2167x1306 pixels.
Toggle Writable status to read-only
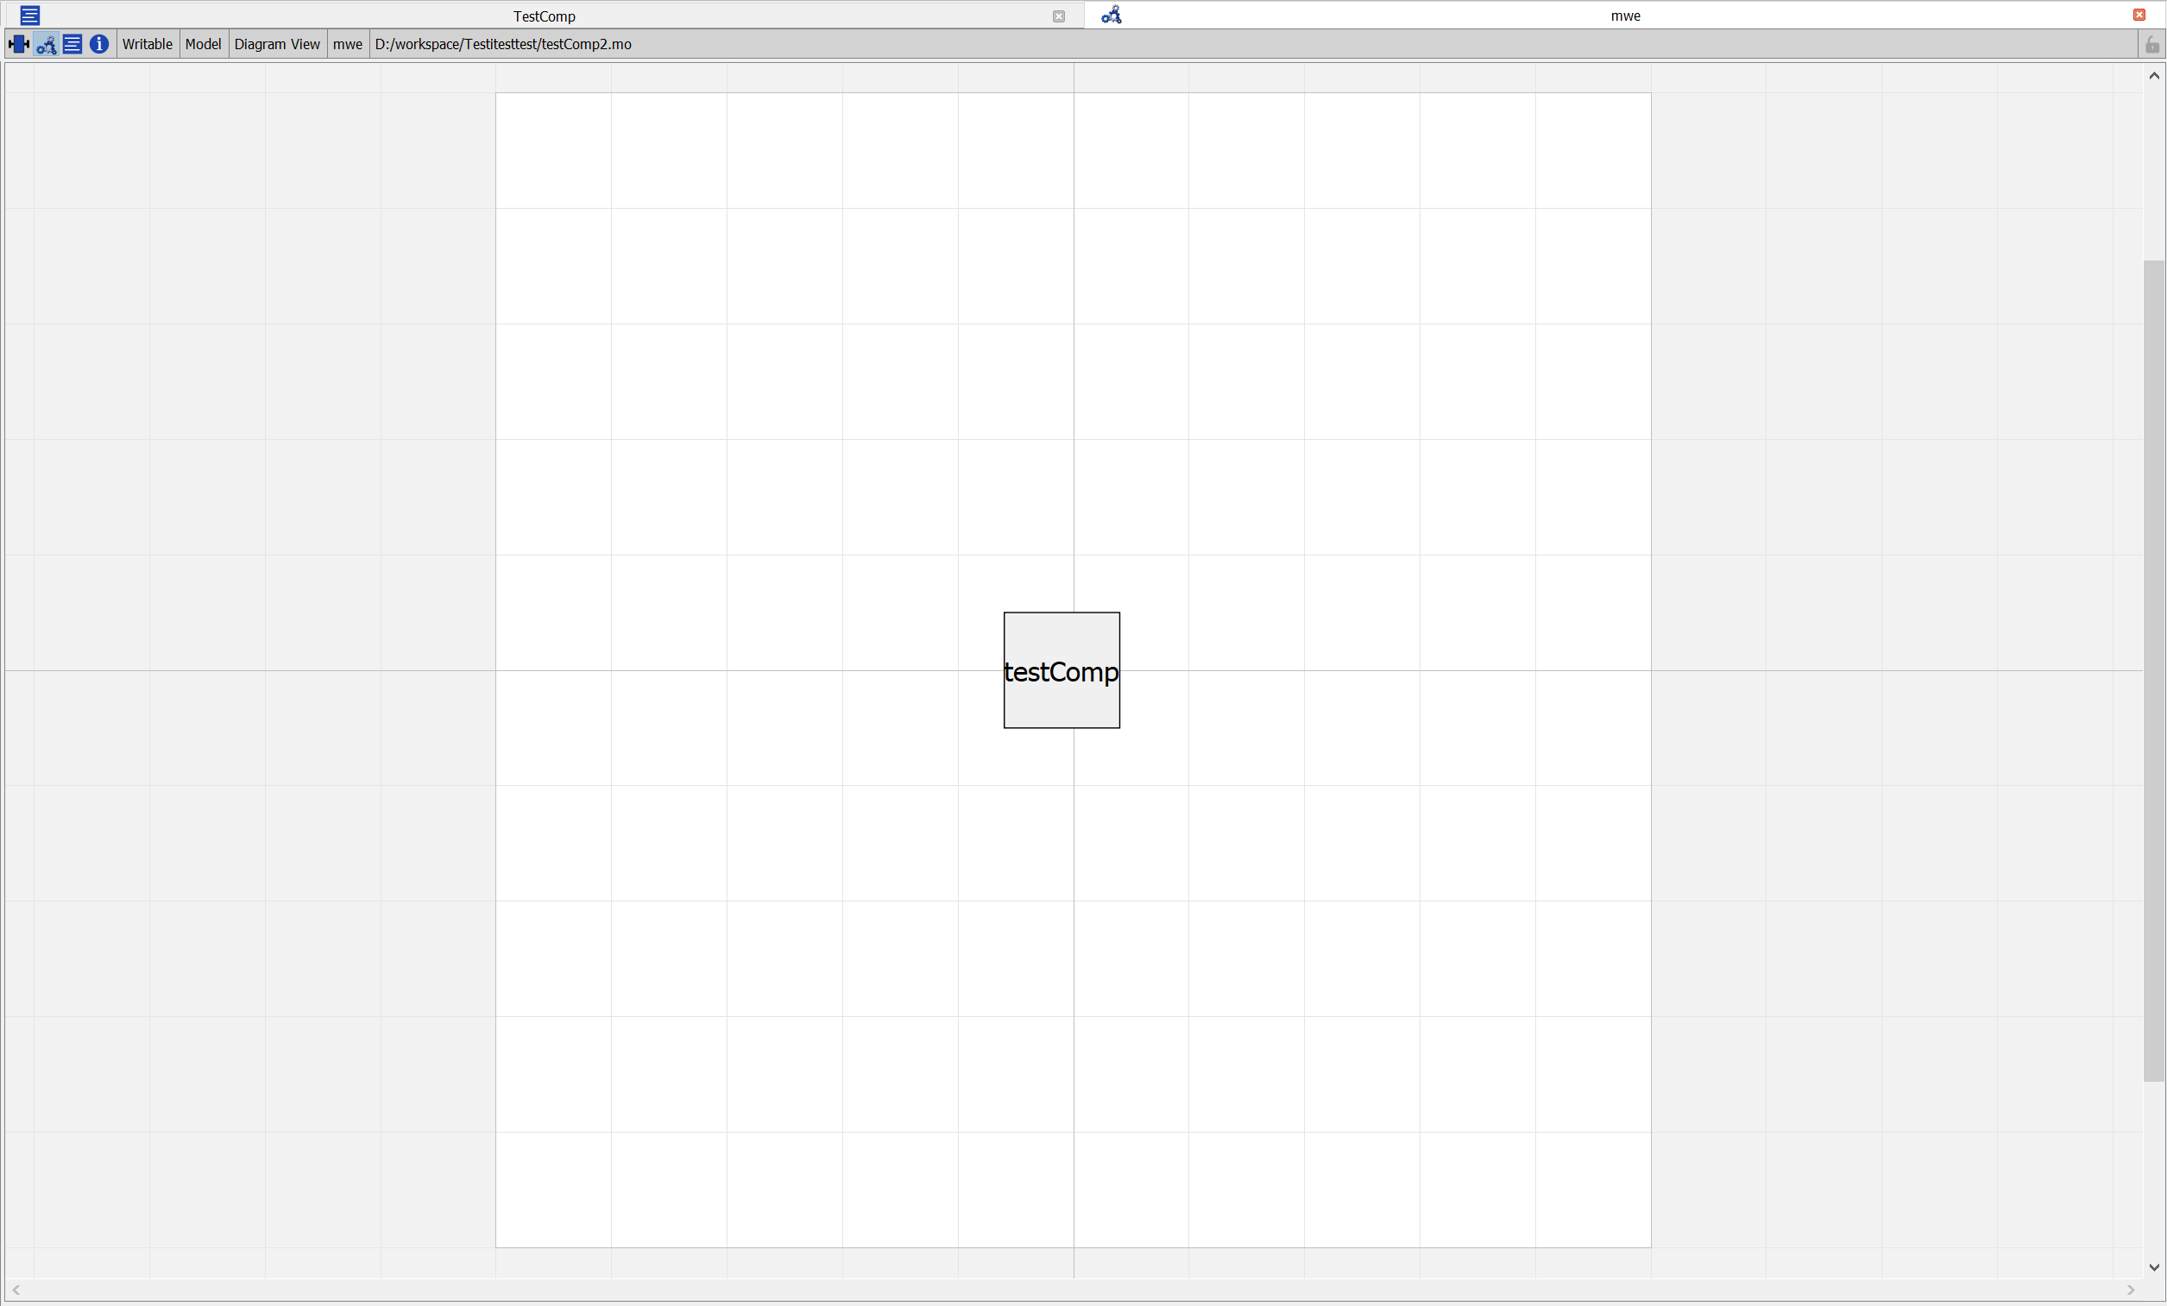pyautogui.click(x=147, y=44)
